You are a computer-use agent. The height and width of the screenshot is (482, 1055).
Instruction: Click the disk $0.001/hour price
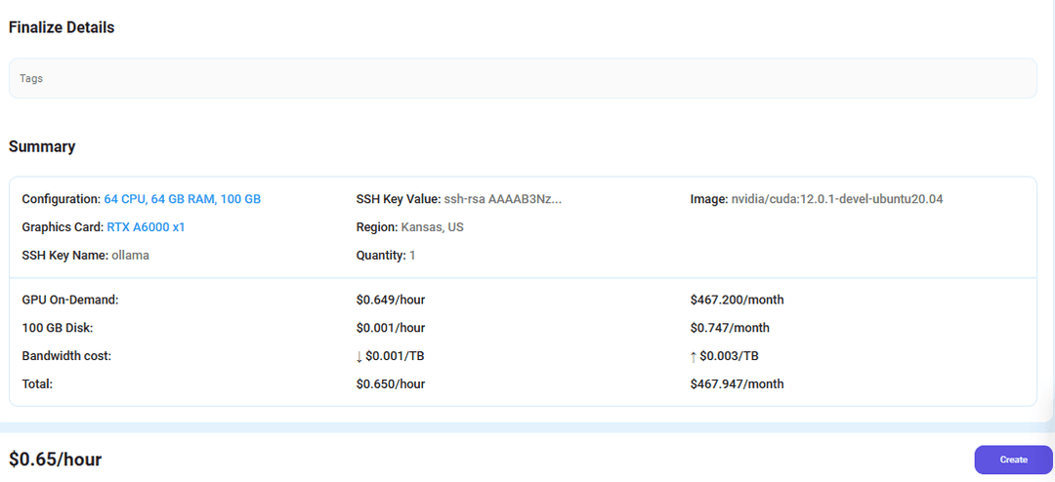click(390, 328)
